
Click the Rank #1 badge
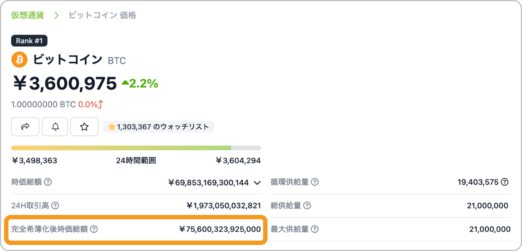point(29,40)
